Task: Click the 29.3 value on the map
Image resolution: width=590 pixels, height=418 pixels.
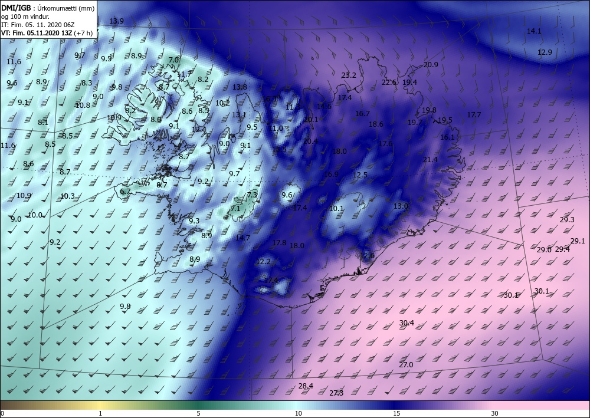Action: 567,220
